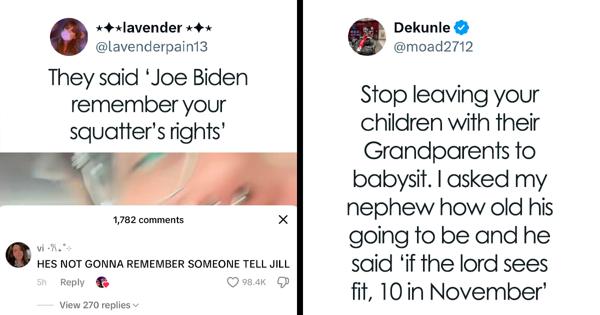
Task: Click the username vi above the comment
Action: [40, 248]
